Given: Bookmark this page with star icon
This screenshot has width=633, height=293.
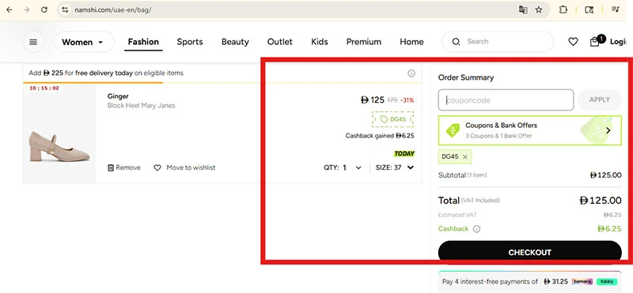Looking at the screenshot, I should click(539, 9).
